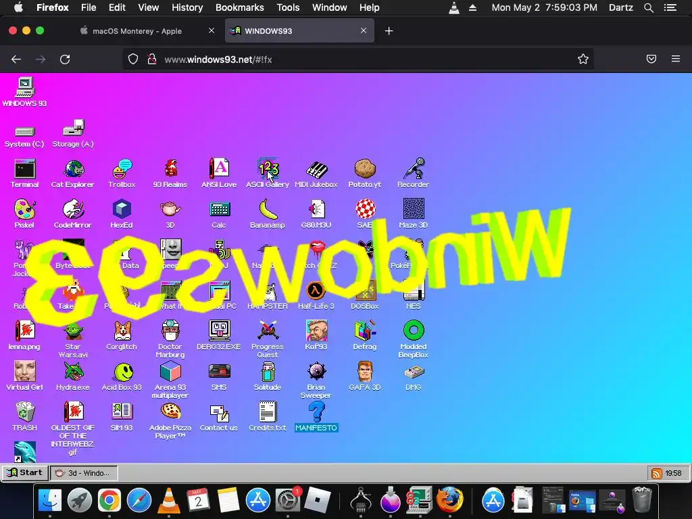Run DERG32.EXE

(219, 336)
